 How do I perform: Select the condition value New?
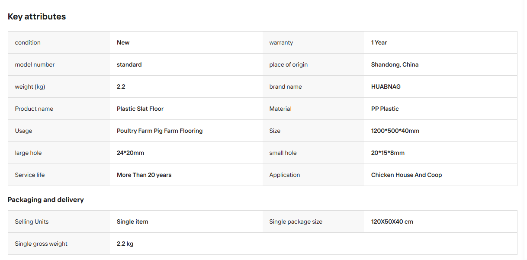(123, 42)
